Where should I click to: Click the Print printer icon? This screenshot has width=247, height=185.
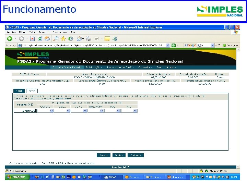tap(89, 38)
